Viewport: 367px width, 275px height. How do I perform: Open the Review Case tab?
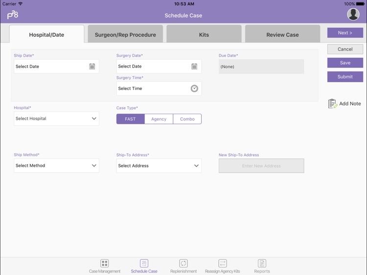click(282, 34)
